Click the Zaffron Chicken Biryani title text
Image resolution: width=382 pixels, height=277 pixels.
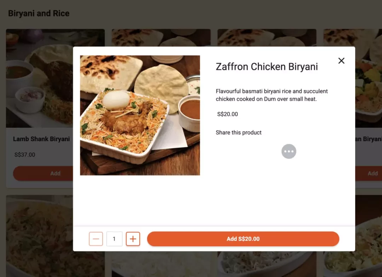267,67
